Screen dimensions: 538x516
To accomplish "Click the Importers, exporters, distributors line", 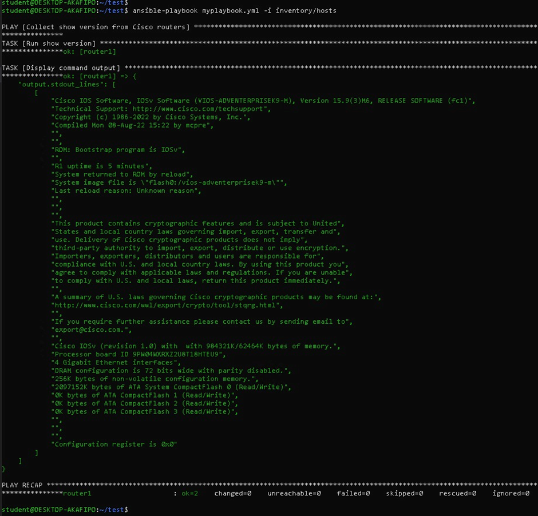I will click(187, 256).
